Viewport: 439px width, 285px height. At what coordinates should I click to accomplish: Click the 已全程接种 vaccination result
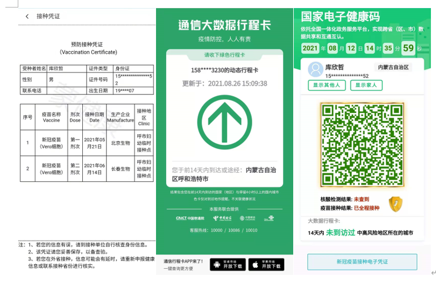coord(367,208)
